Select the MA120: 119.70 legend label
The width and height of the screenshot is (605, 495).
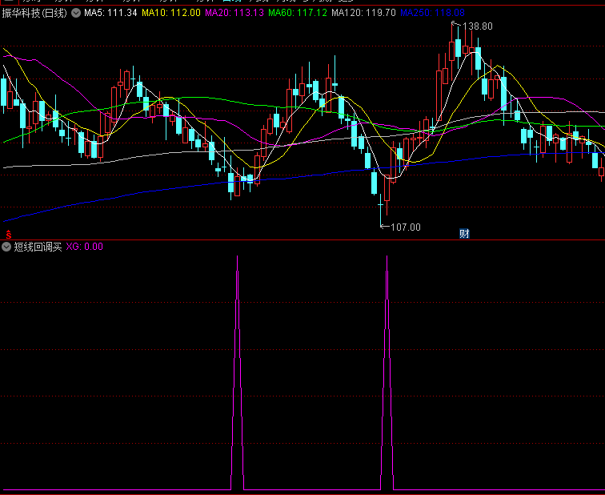(x=363, y=14)
